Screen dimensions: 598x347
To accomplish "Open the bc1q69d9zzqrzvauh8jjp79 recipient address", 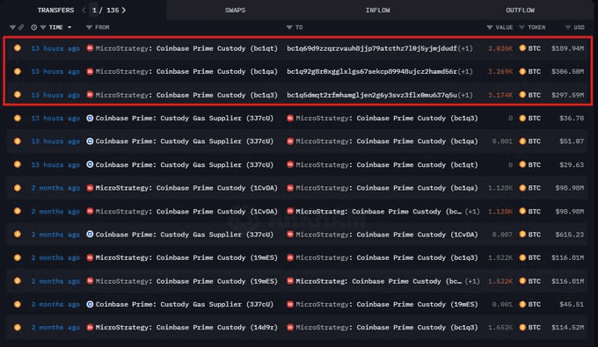I will 372,48.
